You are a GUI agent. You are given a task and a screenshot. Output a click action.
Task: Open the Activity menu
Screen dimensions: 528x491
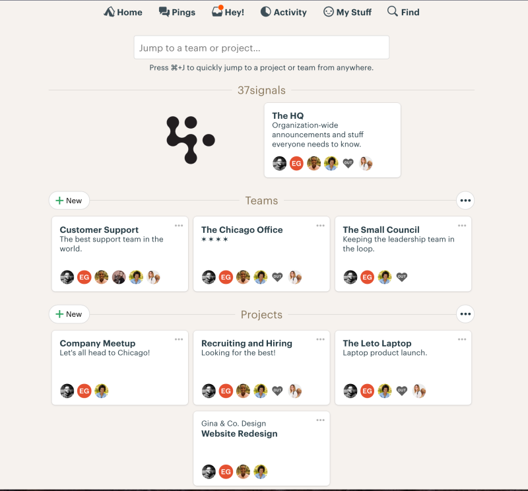[284, 12]
